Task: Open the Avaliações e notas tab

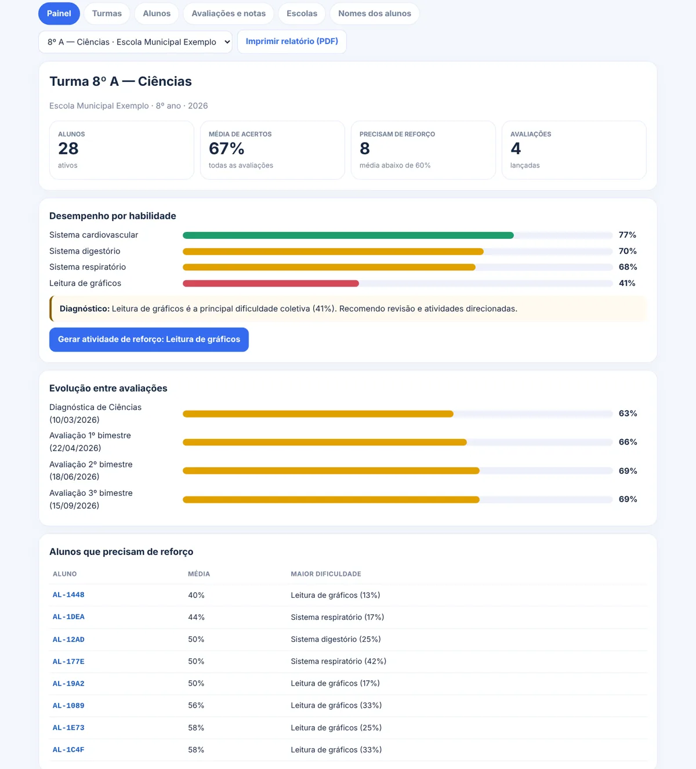Action: [x=229, y=13]
